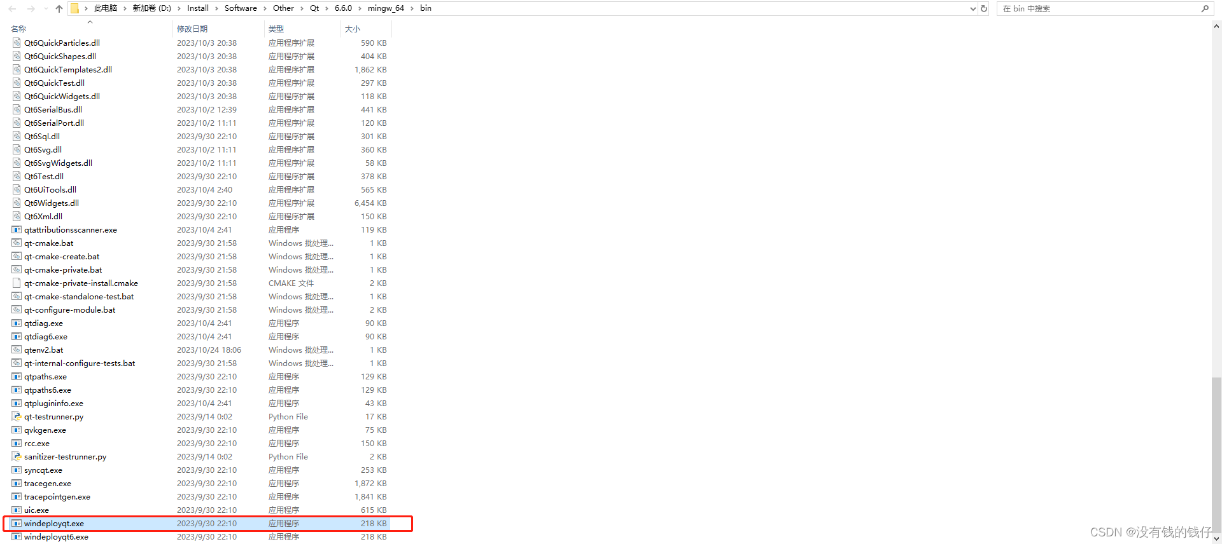Image resolution: width=1222 pixels, height=544 pixels.
Task: Go up one folder level arrow
Action: click(x=59, y=8)
